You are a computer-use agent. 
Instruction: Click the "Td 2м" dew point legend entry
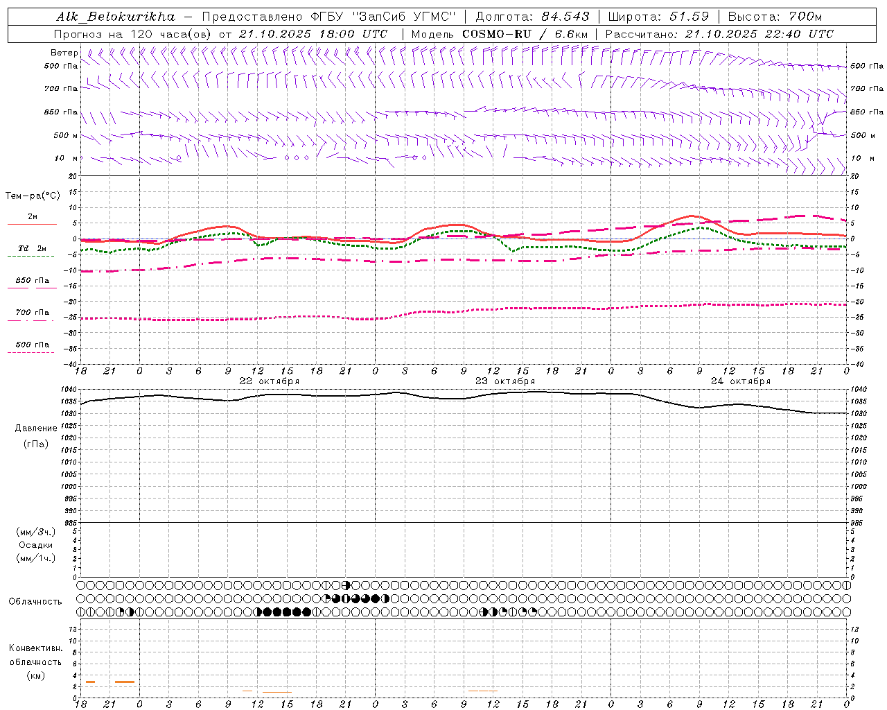click(32, 248)
